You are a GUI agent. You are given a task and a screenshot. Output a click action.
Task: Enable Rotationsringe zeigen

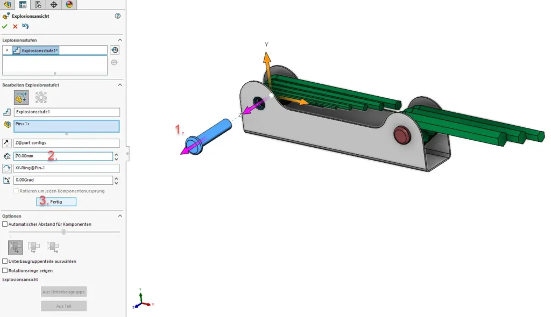pyautogui.click(x=4, y=270)
